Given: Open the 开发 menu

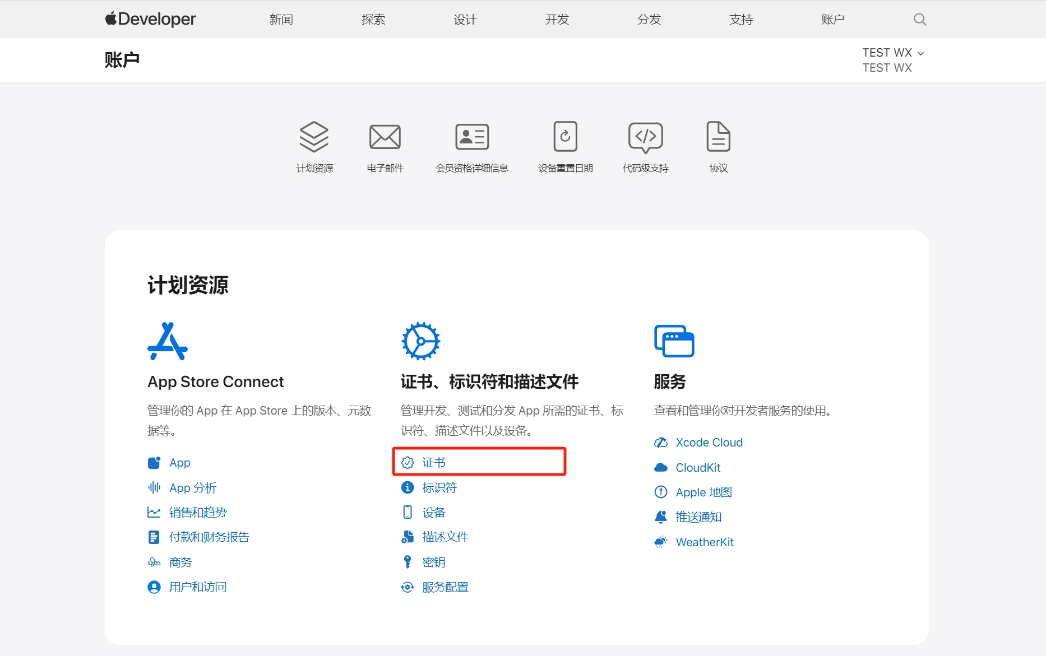Looking at the screenshot, I should coord(557,20).
